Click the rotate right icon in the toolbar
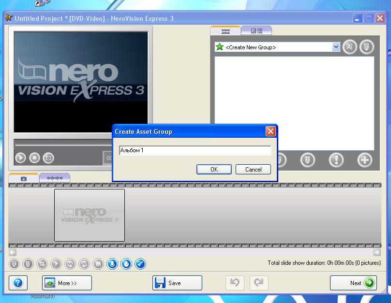This screenshot has height=303, width=391. click(84, 264)
